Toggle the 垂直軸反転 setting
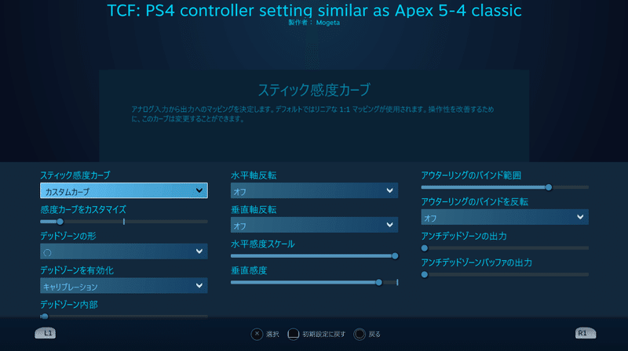This screenshot has height=351, width=628. 314,226
